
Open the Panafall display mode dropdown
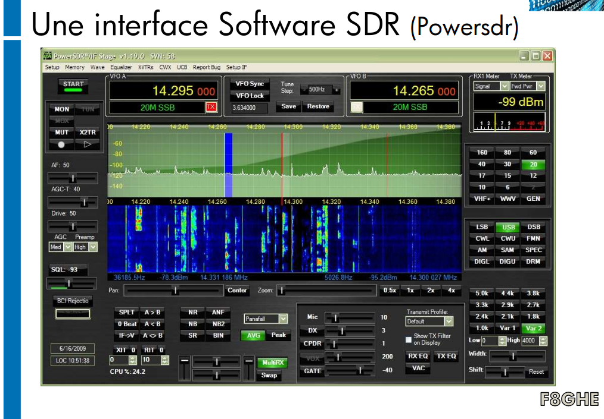282,319
